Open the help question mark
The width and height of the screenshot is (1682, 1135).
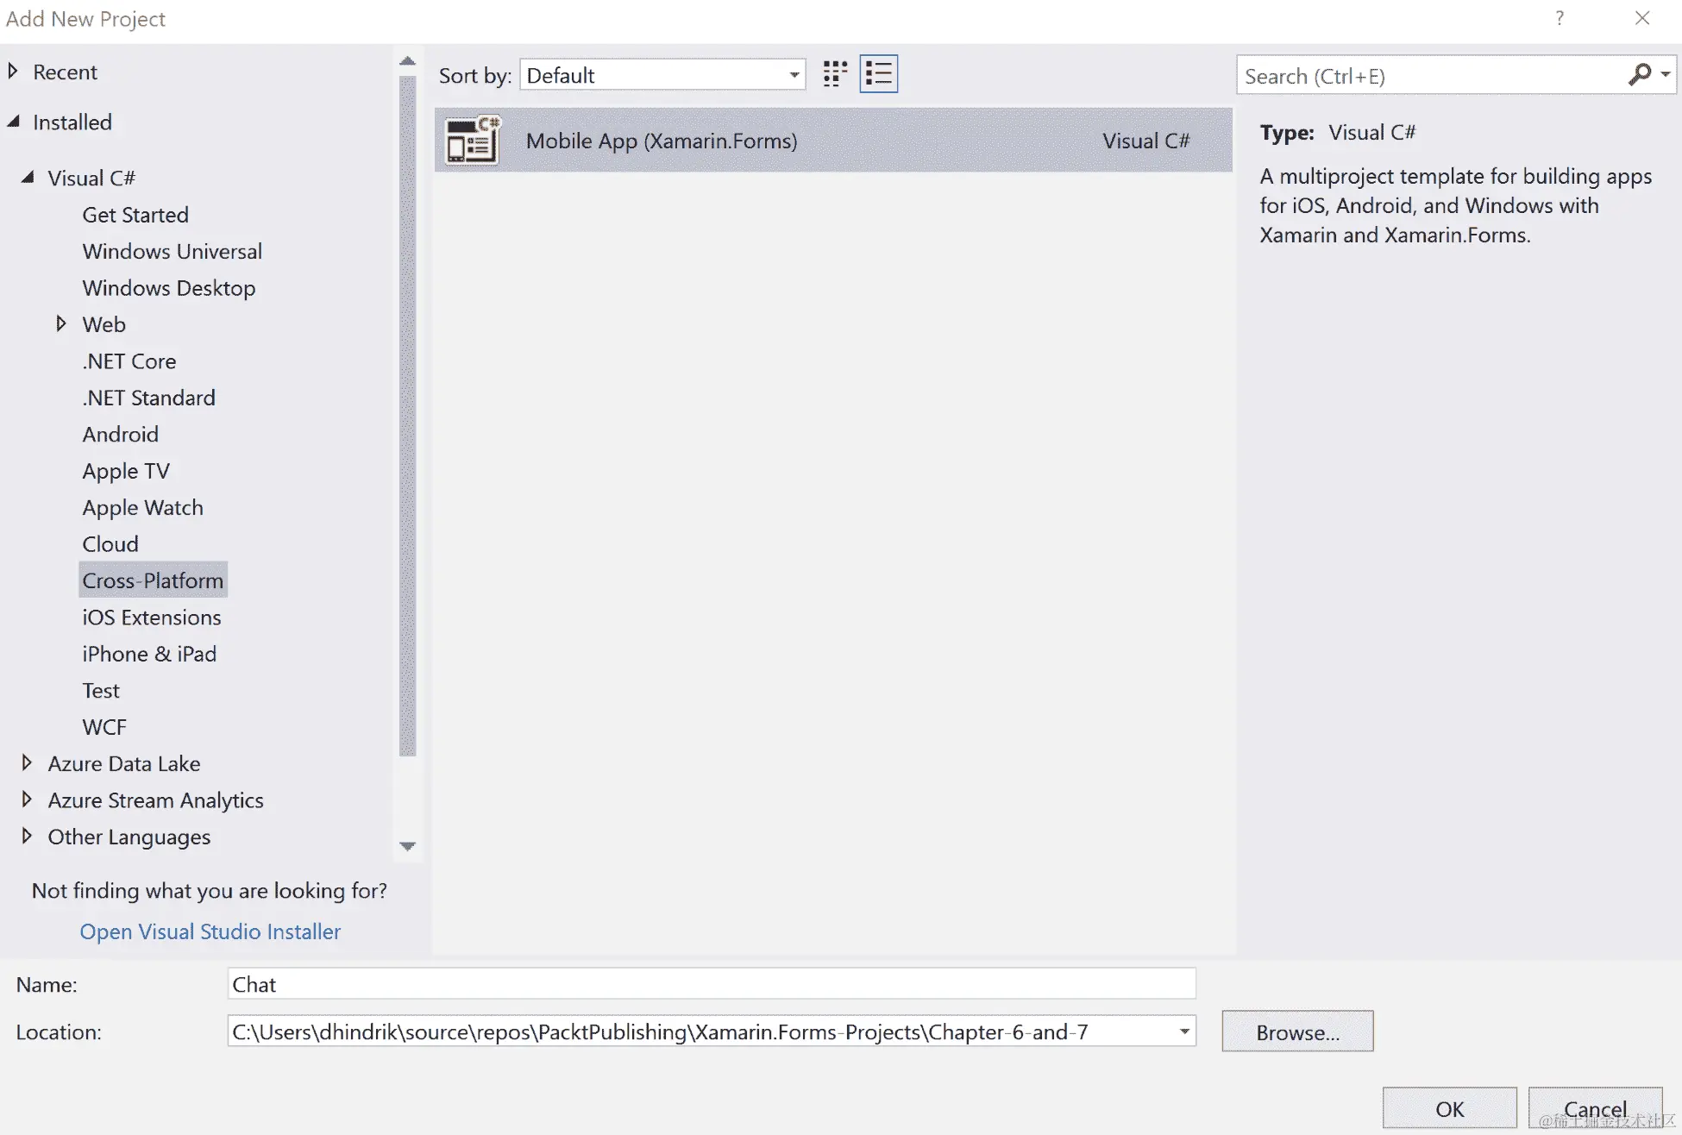1560,18
